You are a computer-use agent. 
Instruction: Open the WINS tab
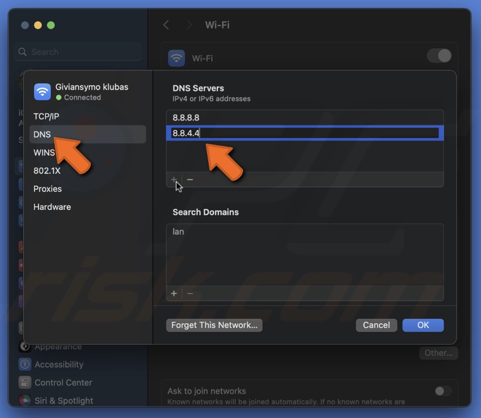[88, 152]
